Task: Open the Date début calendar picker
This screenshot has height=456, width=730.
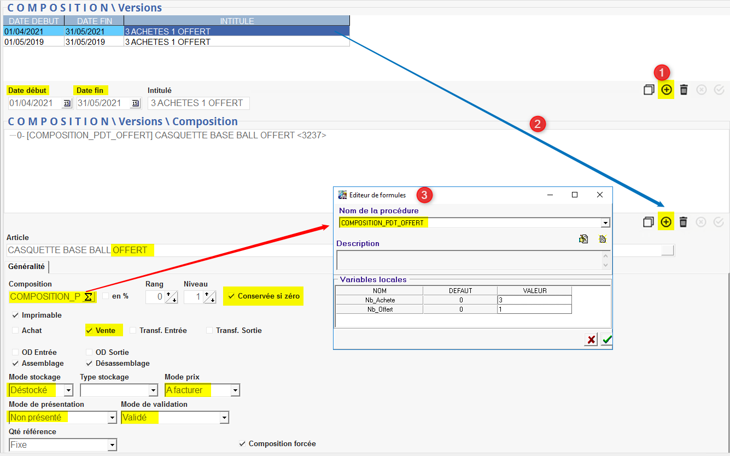Action: click(x=67, y=103)
